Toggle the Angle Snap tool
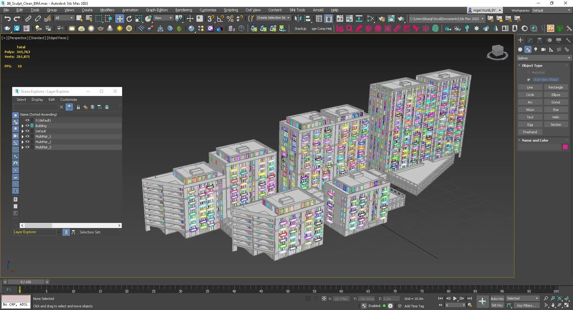This screenshot has width=573, height=310. click(220, 18)
